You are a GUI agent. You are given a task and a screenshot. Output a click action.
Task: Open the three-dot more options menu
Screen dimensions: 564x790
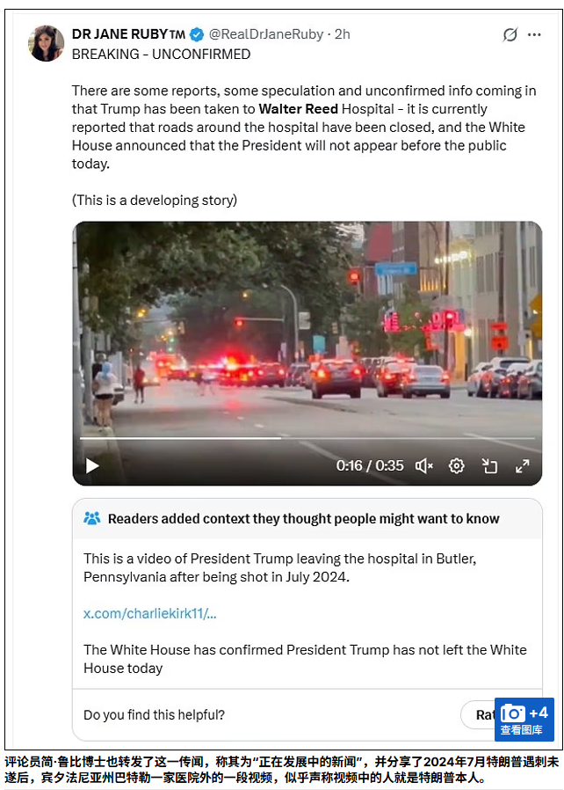tap(534, 35)
